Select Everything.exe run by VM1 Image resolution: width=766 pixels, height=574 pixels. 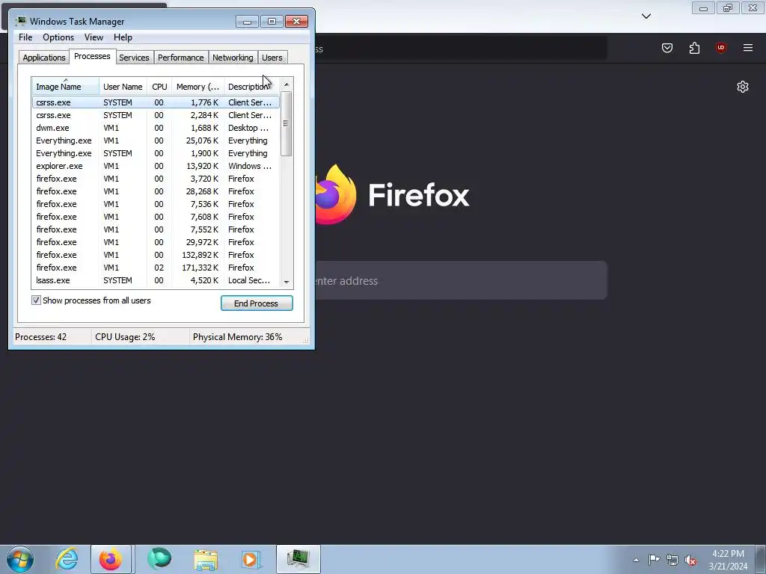(156, 141)
